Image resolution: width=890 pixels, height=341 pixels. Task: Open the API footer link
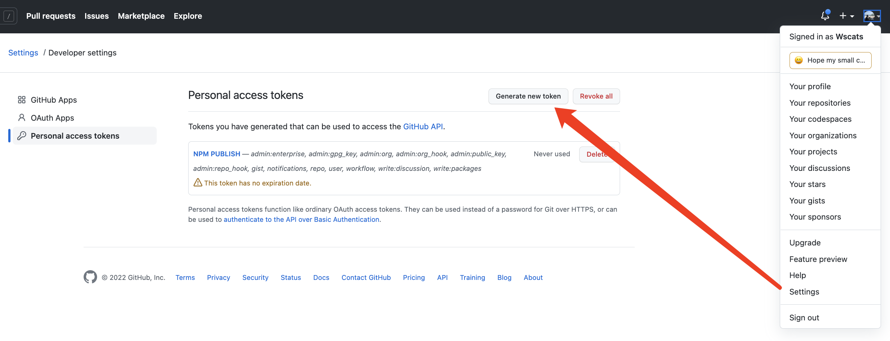pos(442,278)
